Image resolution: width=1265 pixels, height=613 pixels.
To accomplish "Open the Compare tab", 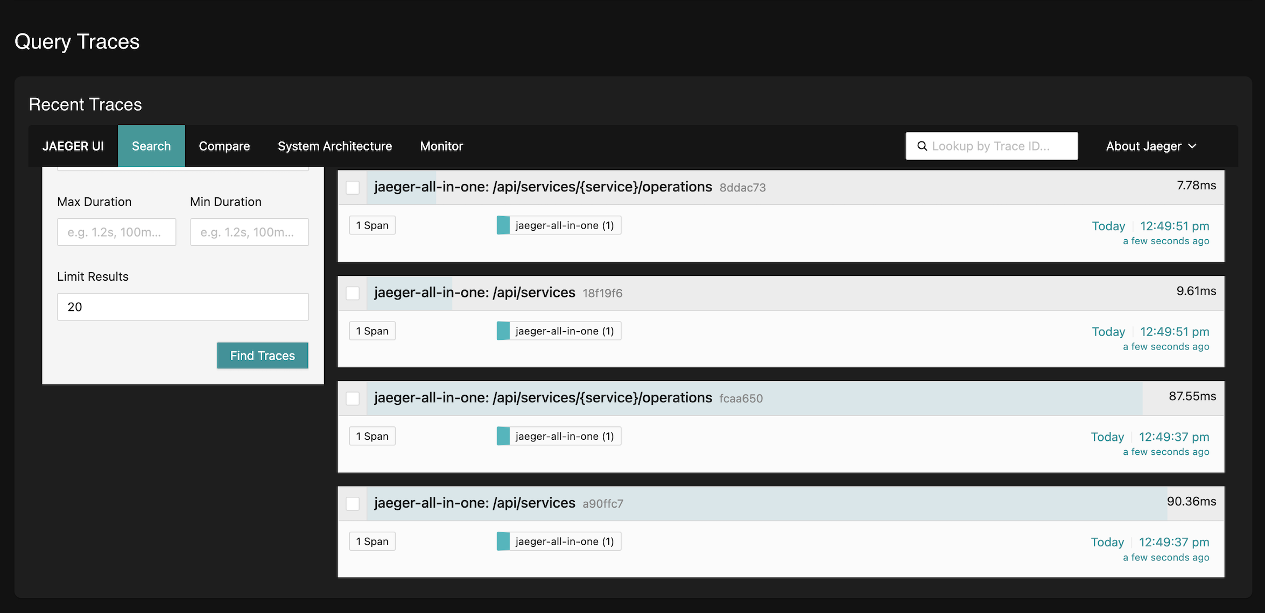I will coord(224,146).
